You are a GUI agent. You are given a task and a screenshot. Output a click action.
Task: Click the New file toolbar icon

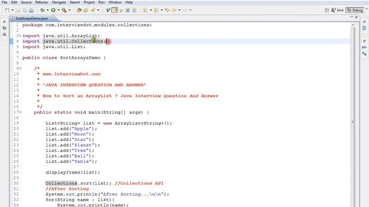(7, 10)
